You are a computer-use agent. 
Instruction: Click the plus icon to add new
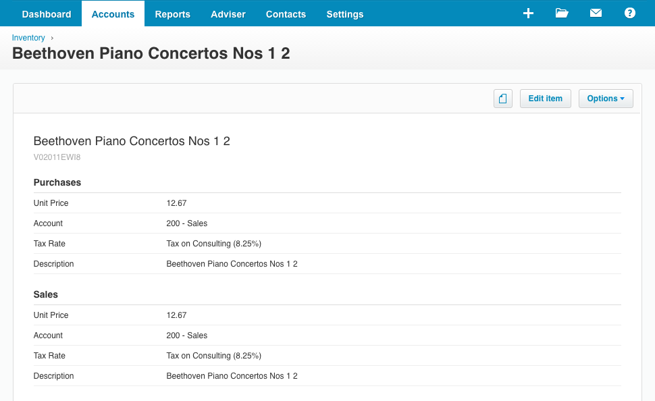(x=528, y=14)
